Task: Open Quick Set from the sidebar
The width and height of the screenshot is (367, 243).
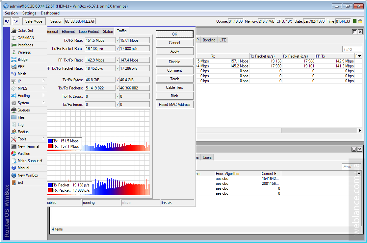Action: (25, 31)
